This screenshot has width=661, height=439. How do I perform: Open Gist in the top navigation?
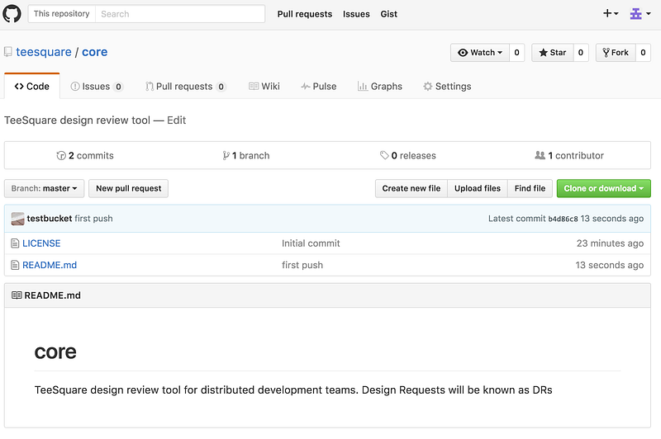(388, 14)
